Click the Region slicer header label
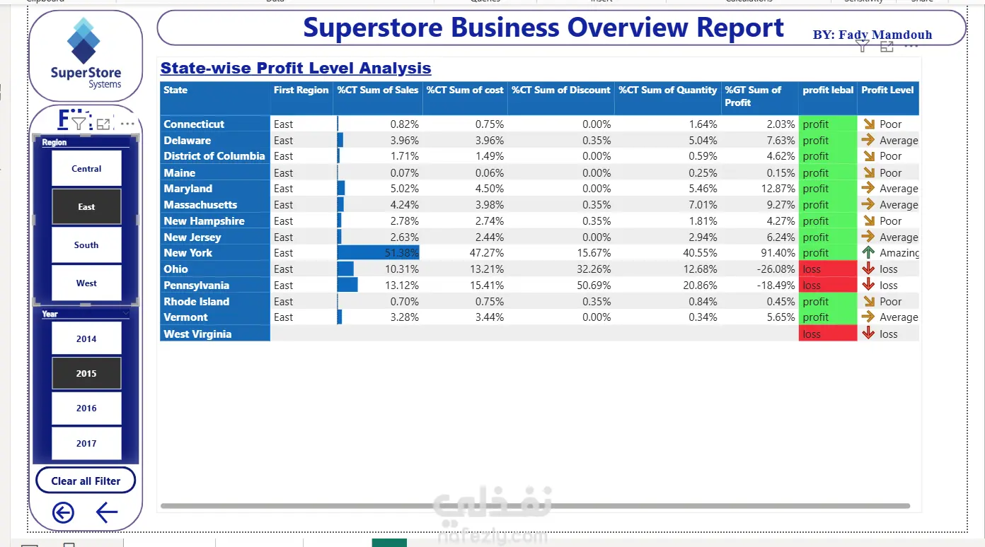 click(54, 142)
